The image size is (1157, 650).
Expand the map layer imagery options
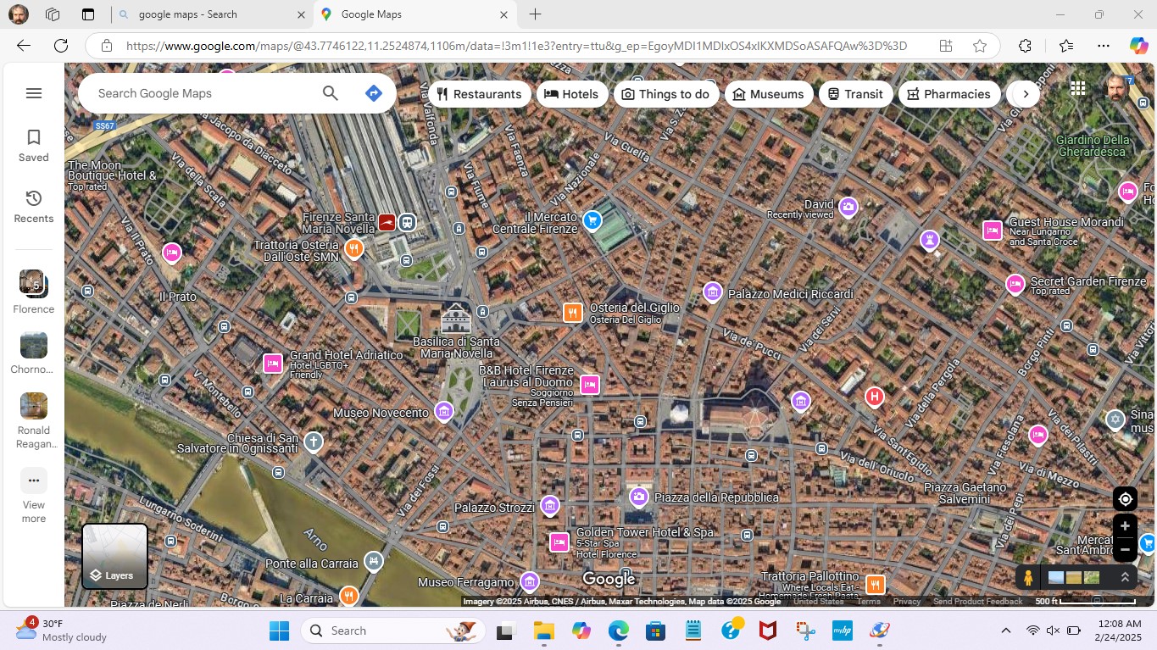[x=1125, y=577]
